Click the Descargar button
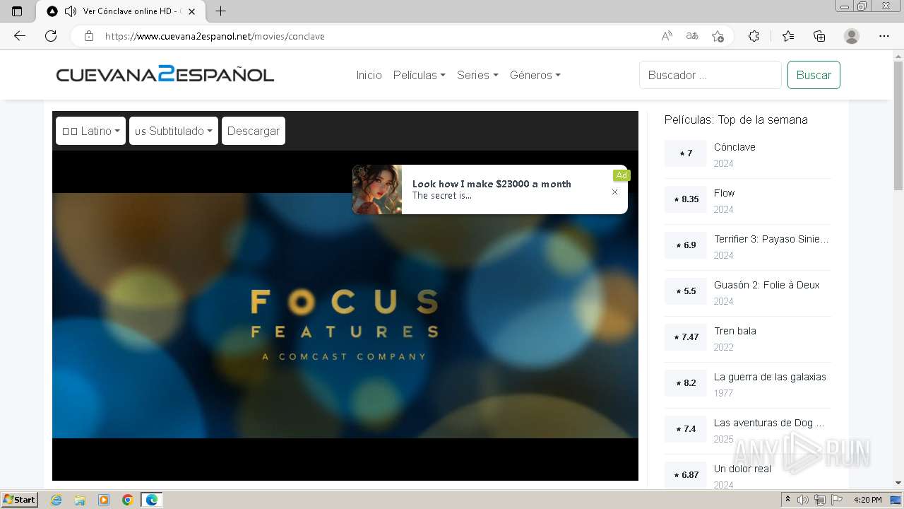Image resolution: width=904 pixels, height=509 pixels. [254, 131]
